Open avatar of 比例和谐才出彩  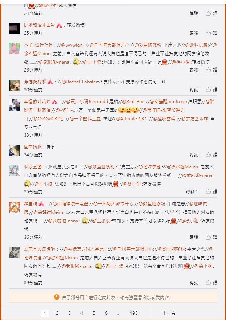point(15,29)
